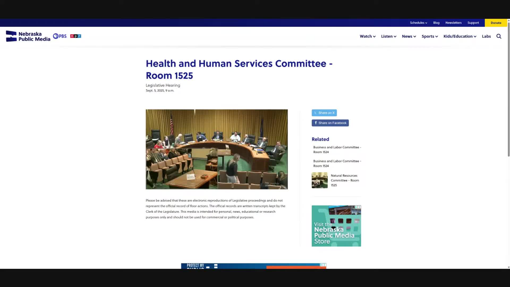Click the search magnifier icon
Image resolution: width=510 pixels, height=287 pixels.
[499, 36]
